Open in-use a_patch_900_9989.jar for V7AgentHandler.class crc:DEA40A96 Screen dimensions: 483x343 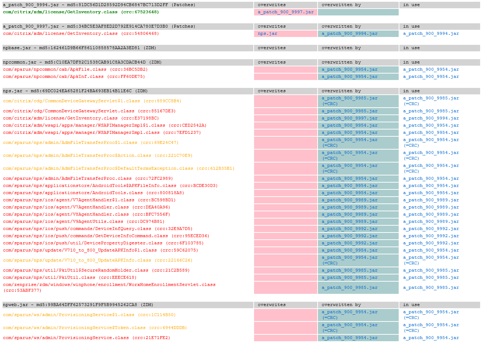coord(431,207)
